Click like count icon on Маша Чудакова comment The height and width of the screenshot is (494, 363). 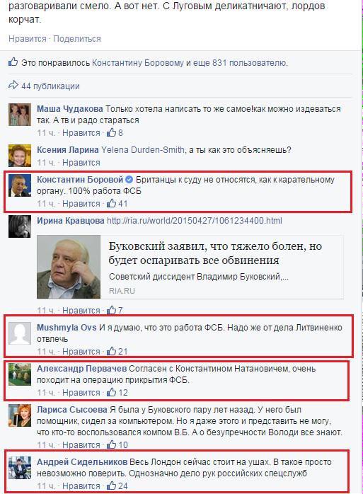point(111,132)
